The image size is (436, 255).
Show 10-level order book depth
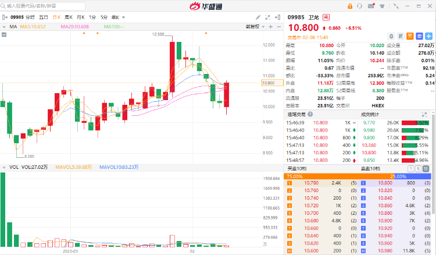point(426,169)
